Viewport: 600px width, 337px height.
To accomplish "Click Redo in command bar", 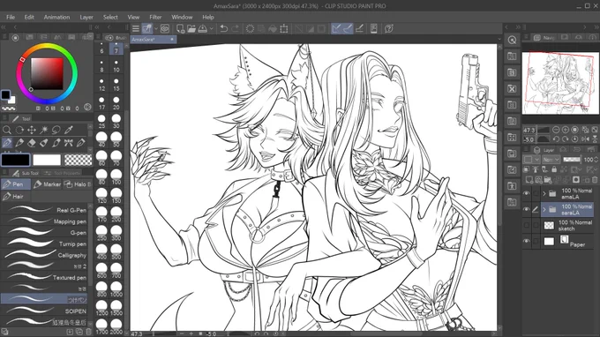I will pos(236,29).
